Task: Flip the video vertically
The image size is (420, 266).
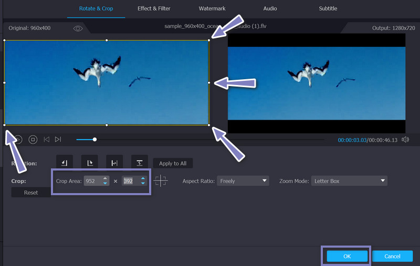Action: click(140, 163)
